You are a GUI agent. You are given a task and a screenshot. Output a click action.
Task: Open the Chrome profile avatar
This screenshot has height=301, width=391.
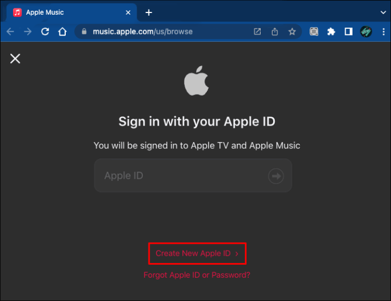pos(366,32)
